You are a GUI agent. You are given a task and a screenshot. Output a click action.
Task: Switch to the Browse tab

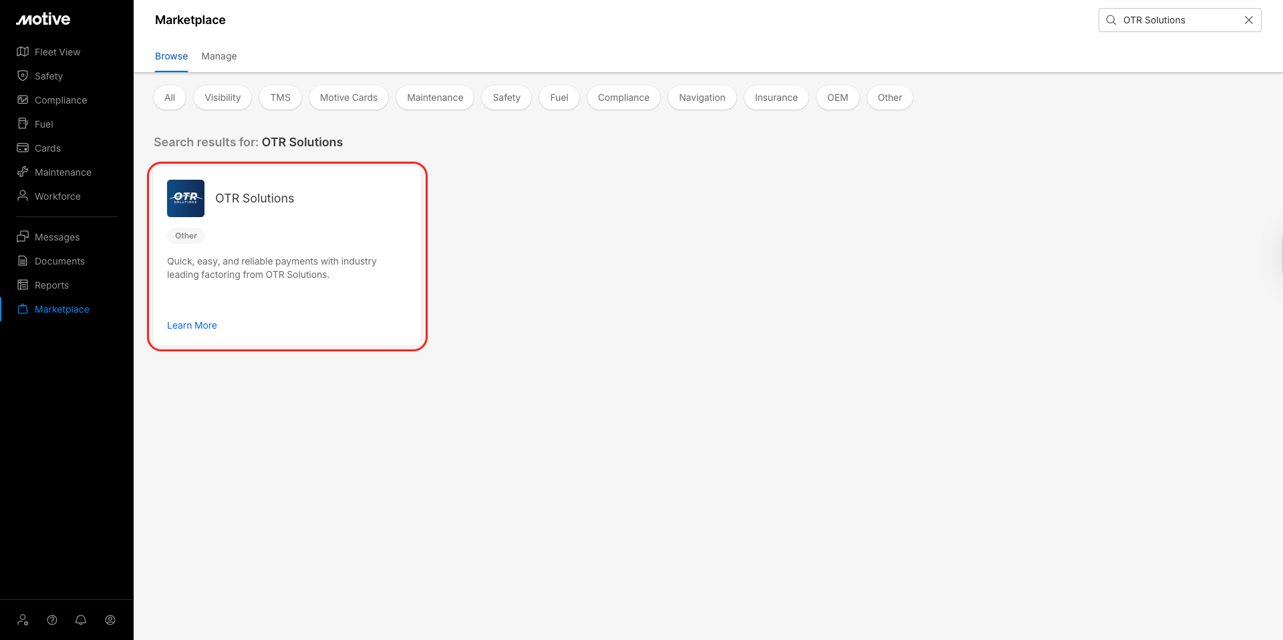[x=171, y=56]
